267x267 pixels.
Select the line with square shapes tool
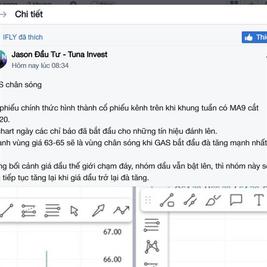click(x=167, y=200)
